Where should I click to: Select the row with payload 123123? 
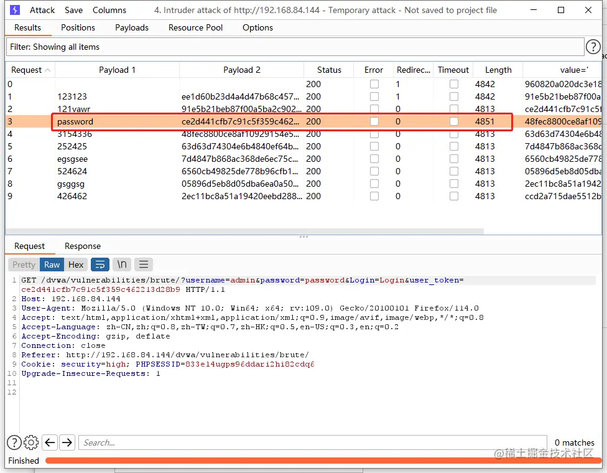point(303,96)
